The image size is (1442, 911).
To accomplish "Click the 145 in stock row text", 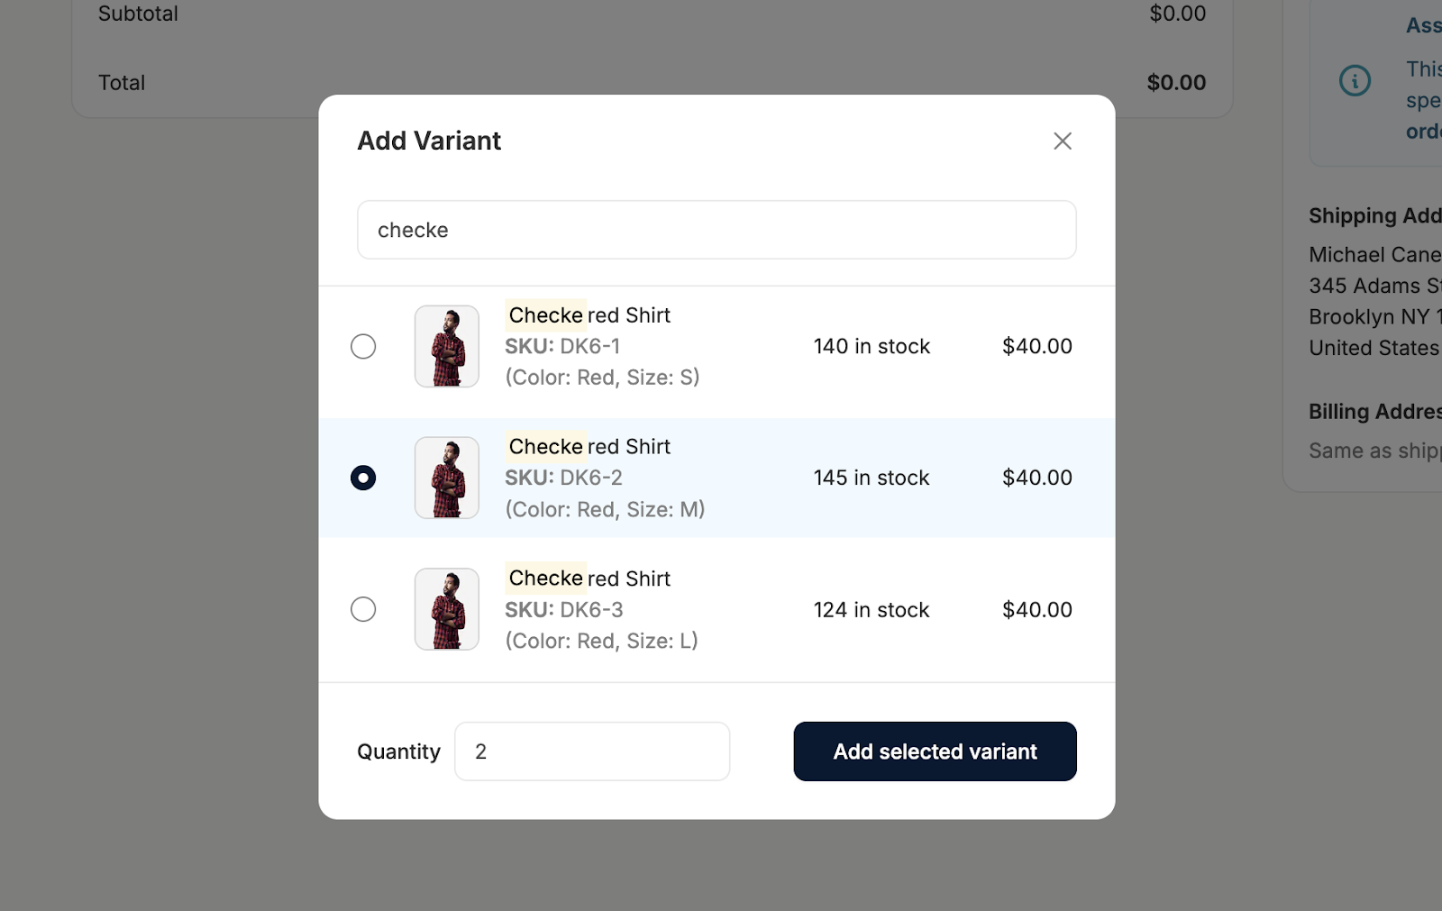I will [872, 478].
